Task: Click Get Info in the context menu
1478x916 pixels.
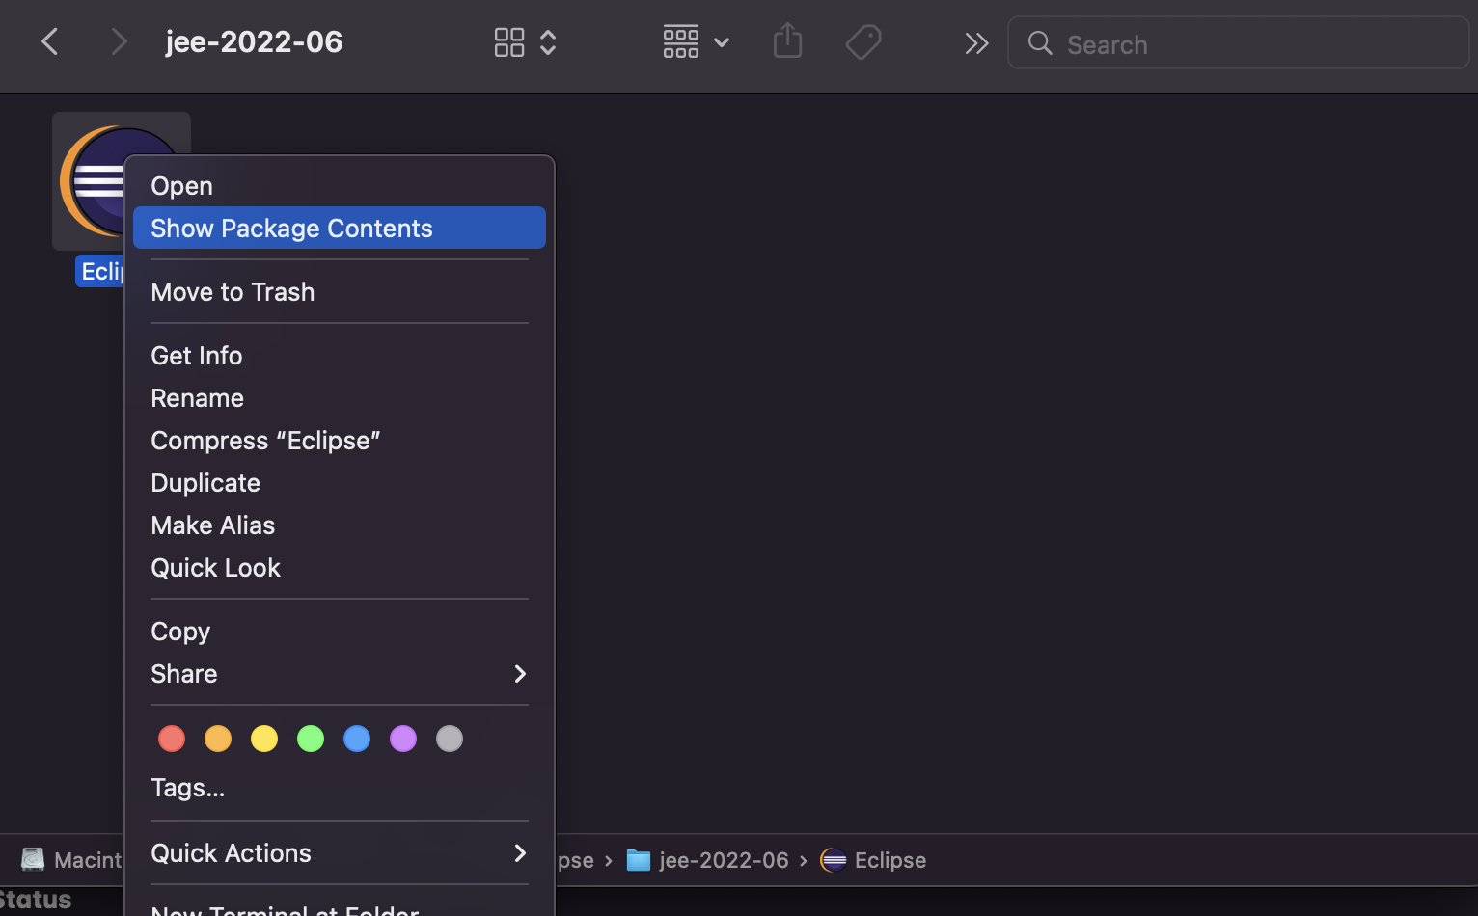Action: pos(196,355)
